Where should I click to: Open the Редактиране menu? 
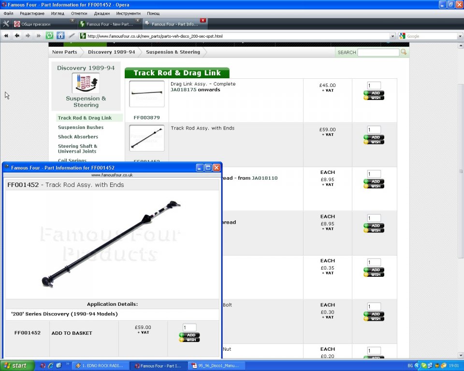(x=32, y=14)
